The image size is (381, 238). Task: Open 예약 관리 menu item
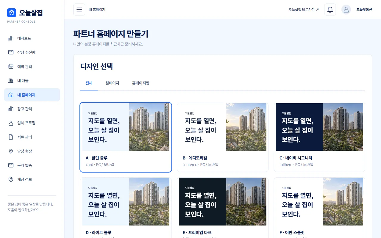pos(32,67)
